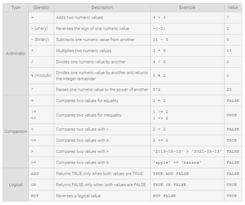The height and width of the screenshot is (205, 245).
Task: Click the Description column header
Action: tap(102, 7)
